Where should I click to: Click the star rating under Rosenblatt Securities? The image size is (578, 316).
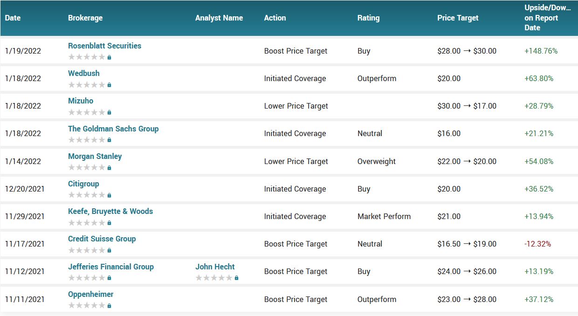click(87, 57)
